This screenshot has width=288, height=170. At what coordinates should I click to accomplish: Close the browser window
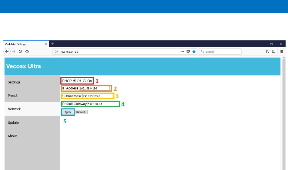pyautogui.click(x=281, y=44)
